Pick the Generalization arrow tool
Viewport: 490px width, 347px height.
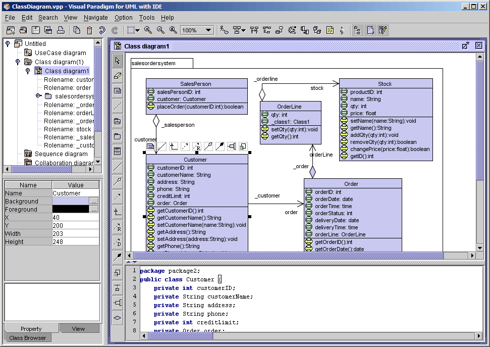(x=118, y=211)
